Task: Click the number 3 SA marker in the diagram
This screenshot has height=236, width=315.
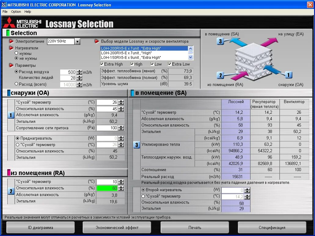Action: tap(220, 41)
